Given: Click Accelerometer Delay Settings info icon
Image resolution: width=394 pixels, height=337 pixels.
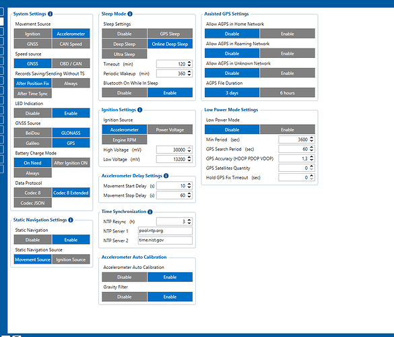Looking at the screenshot, I should coord(166,175).
